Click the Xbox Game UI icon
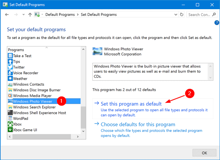Viewport: 220px width, 160px height. tap(10, 130)
